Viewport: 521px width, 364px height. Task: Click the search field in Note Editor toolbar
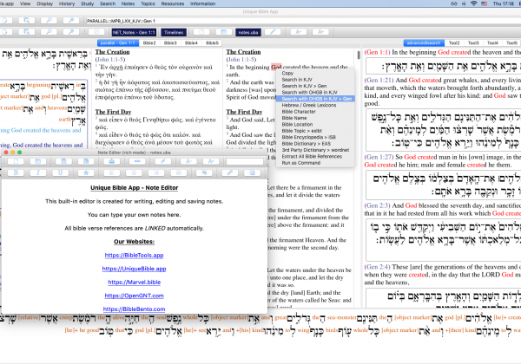click(245, 161)
